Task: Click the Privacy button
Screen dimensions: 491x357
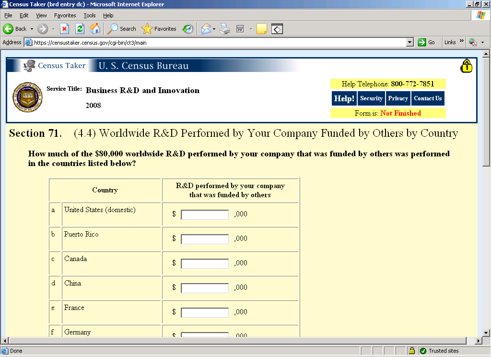Action: (x=398, y=98)
